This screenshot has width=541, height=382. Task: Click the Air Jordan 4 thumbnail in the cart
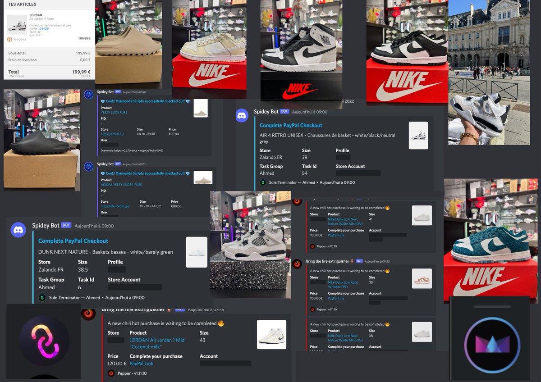point(17,23)
